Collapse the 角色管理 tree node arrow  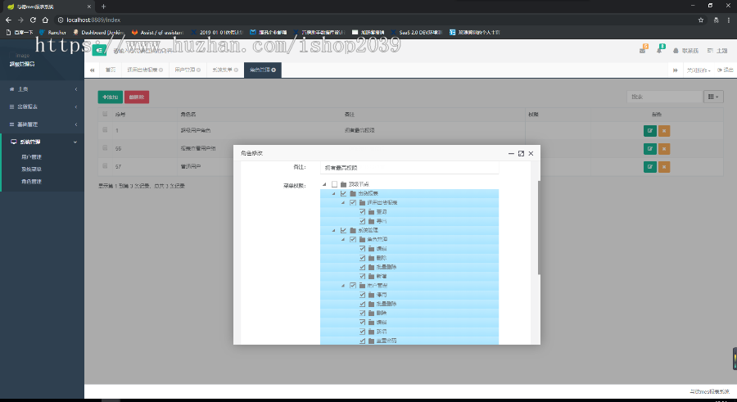(343, 239)
